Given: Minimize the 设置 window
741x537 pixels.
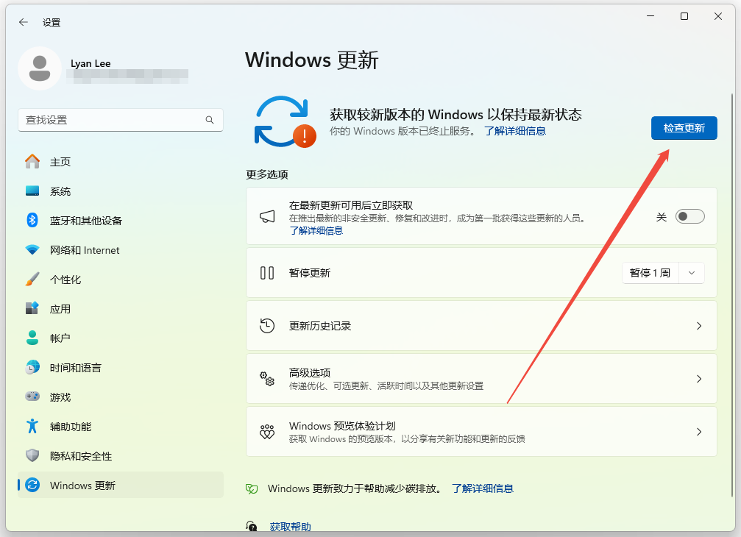Looking at the screenshot, I should click(x=650, y=16).
